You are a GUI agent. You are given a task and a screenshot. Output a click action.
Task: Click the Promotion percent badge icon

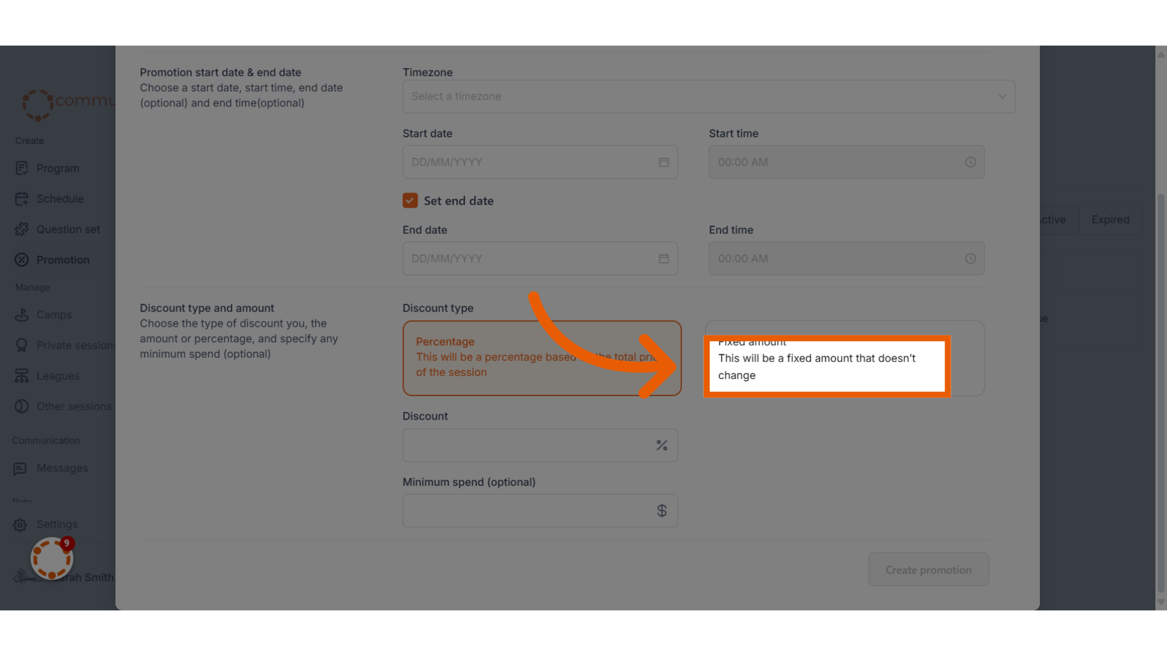22,260
